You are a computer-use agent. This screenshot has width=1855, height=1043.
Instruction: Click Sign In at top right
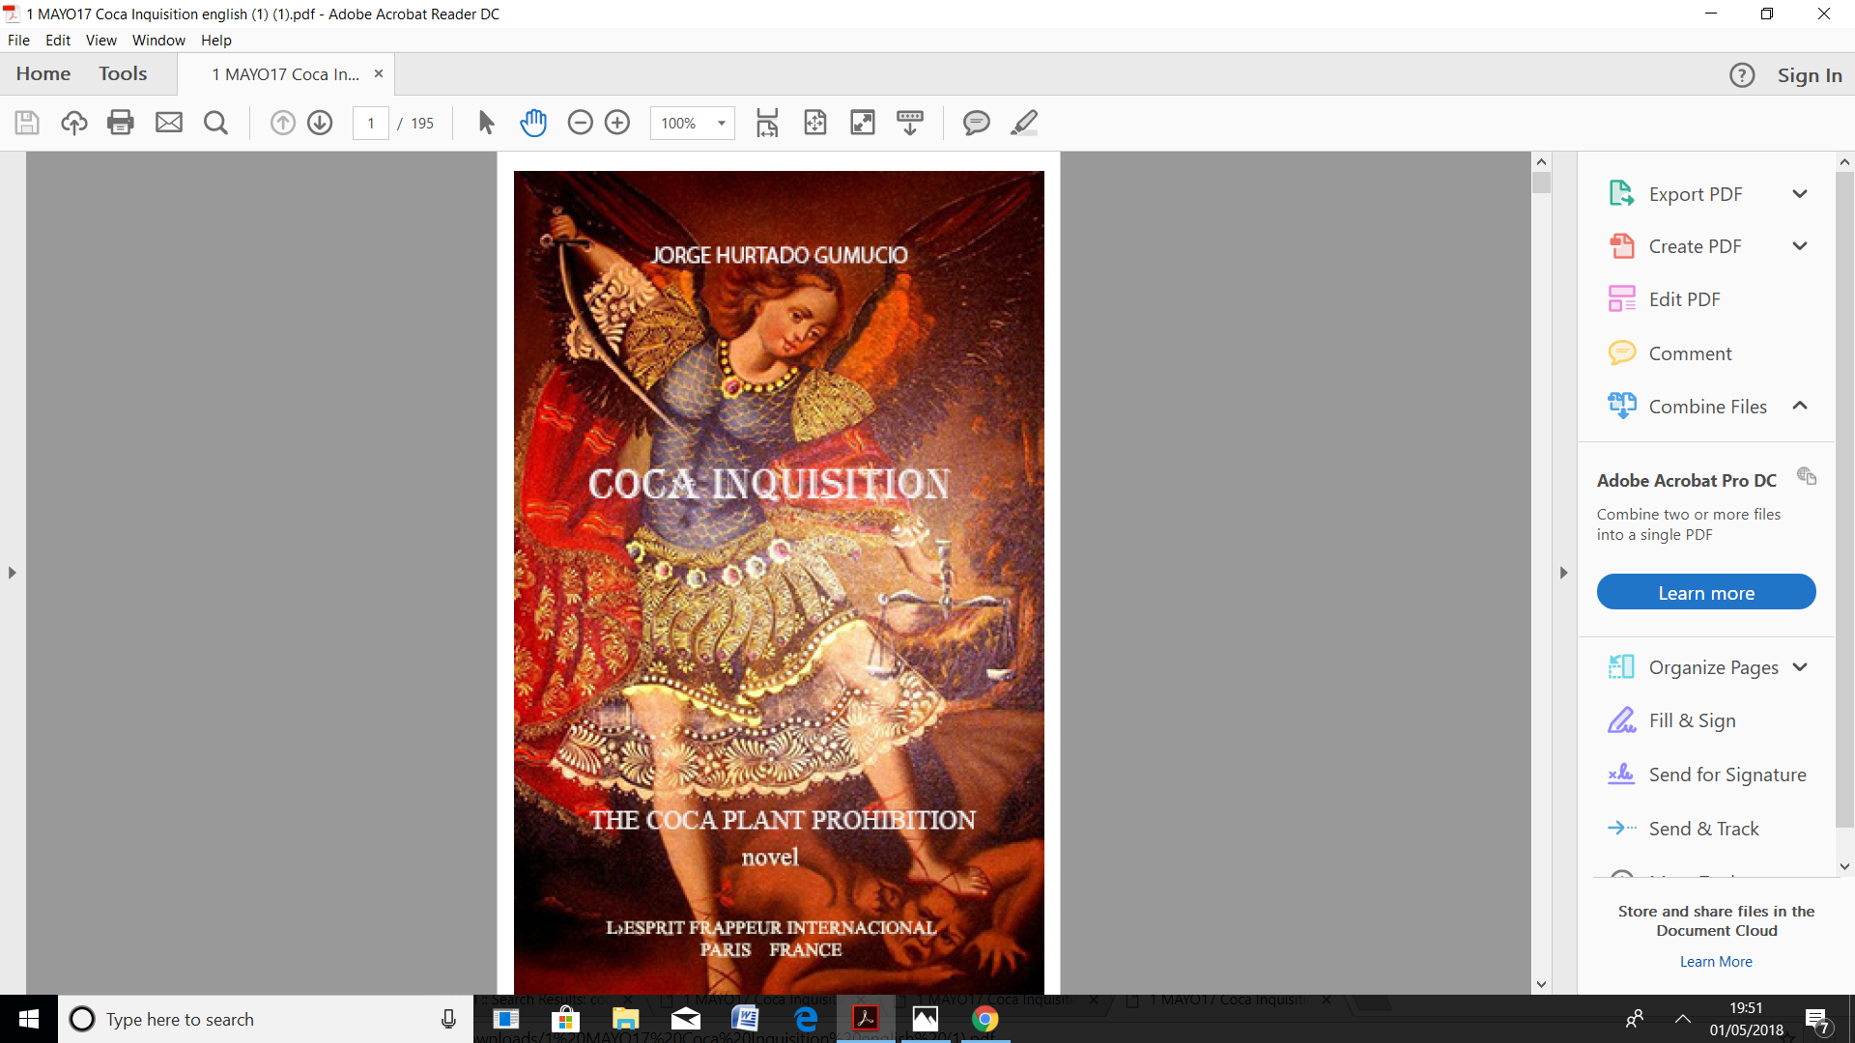pos(1810,75)
